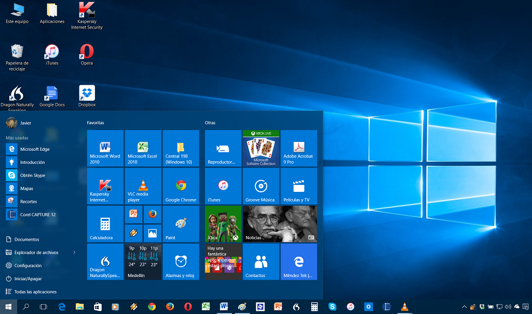
Task: Open the Store tile 'Hay una fantástica aplicación'
Action: point(223,261)
